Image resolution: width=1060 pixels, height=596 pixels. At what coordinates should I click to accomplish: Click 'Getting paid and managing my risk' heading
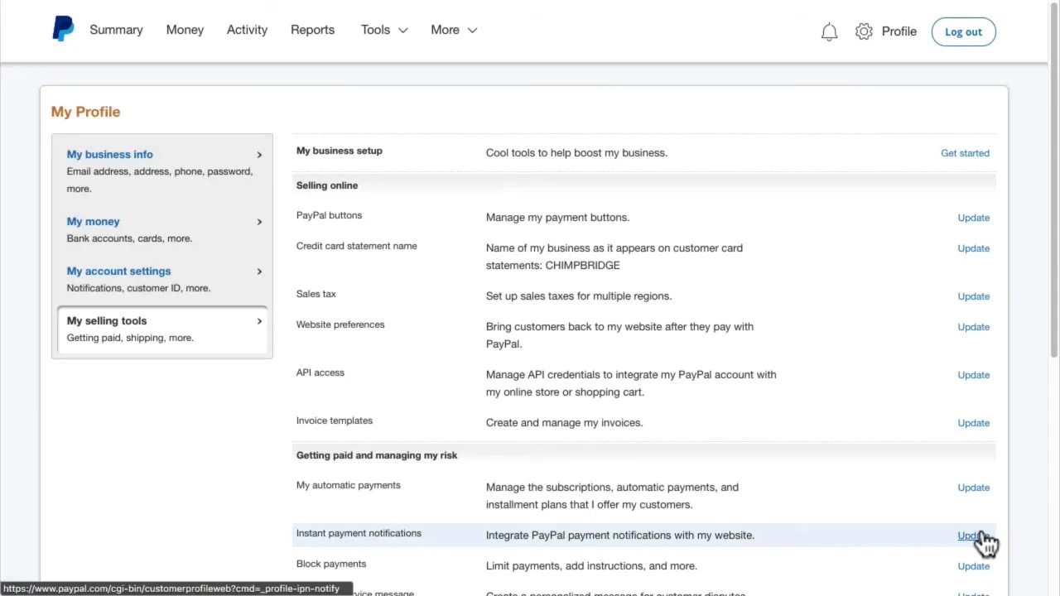tap(377, 455)
